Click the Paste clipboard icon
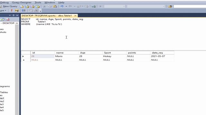206x115 pixels. pos(55,6)
